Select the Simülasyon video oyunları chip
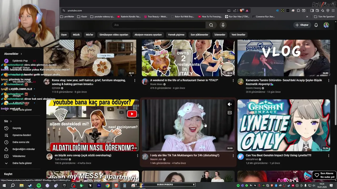The height and width of the screenshot is (189, 337). [x=114, y=35]
